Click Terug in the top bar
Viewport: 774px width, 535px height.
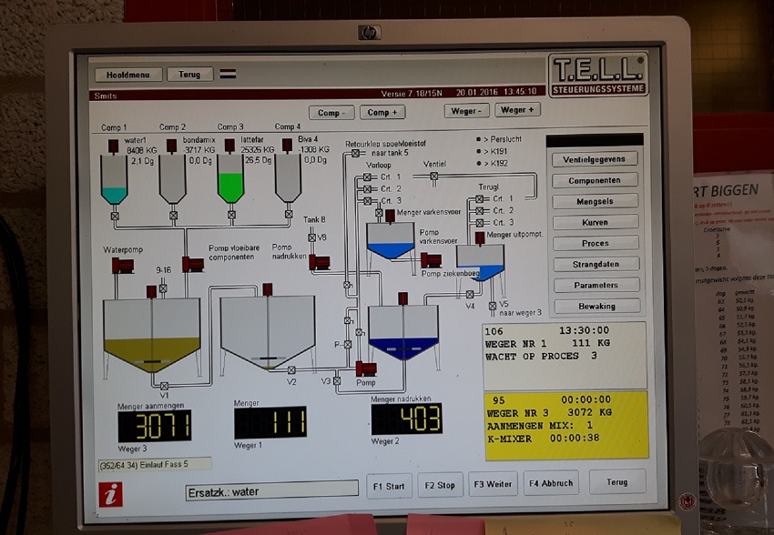tap(190, 74)
